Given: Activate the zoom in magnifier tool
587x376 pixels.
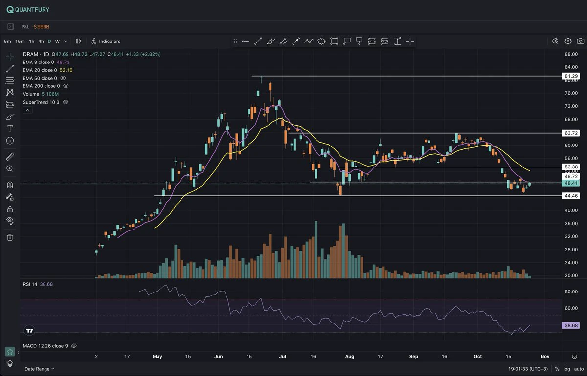Looking at the screenshot, I should pos(10,168).
